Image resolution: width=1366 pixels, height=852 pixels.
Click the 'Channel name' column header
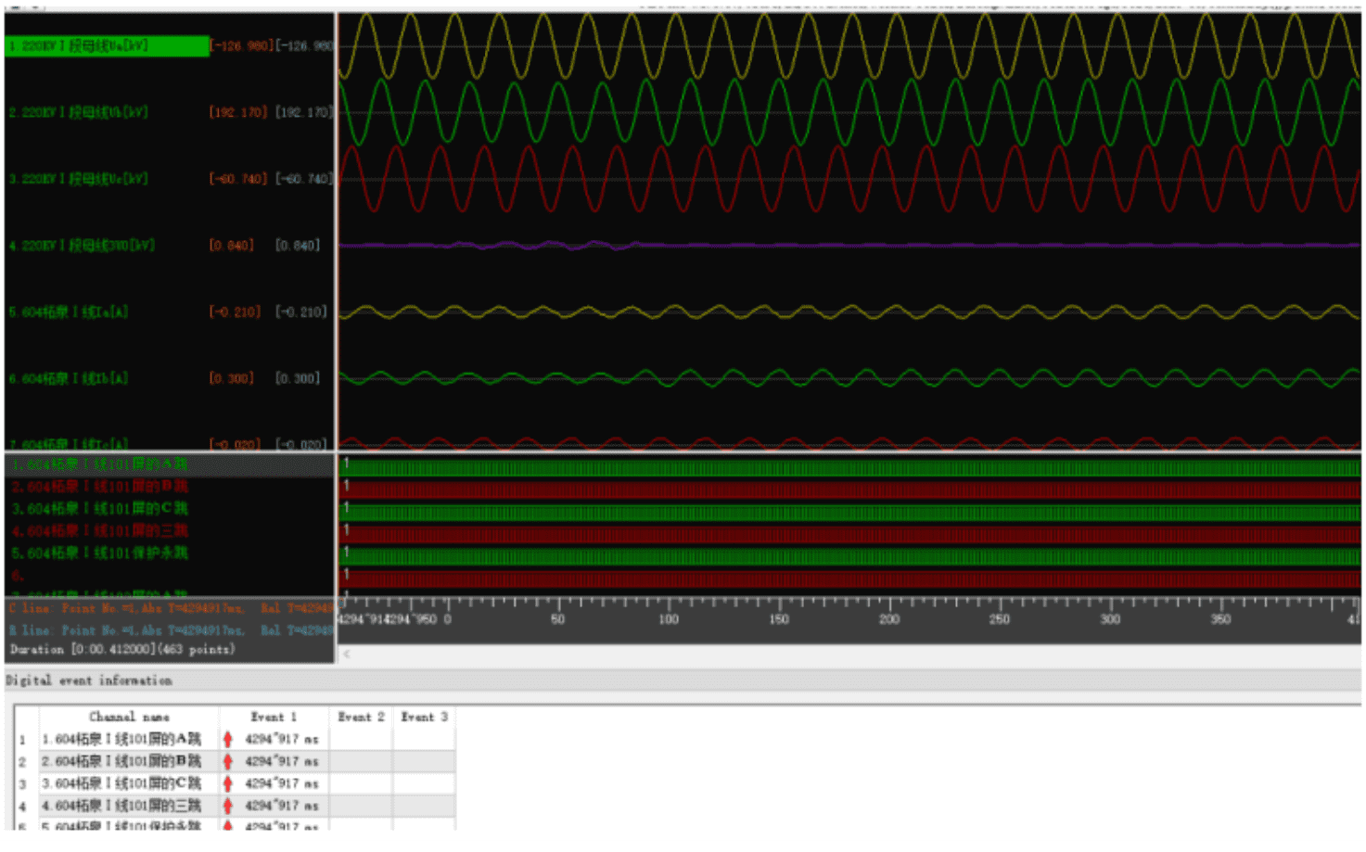click(x=129, y=717)
